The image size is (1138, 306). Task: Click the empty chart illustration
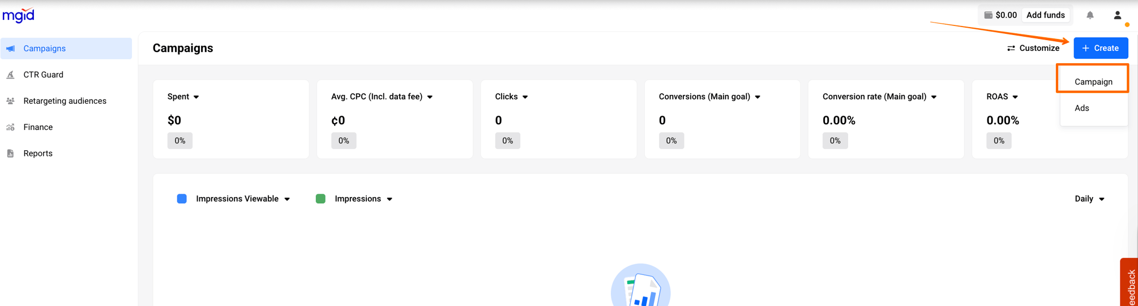[x=640, y=285]
